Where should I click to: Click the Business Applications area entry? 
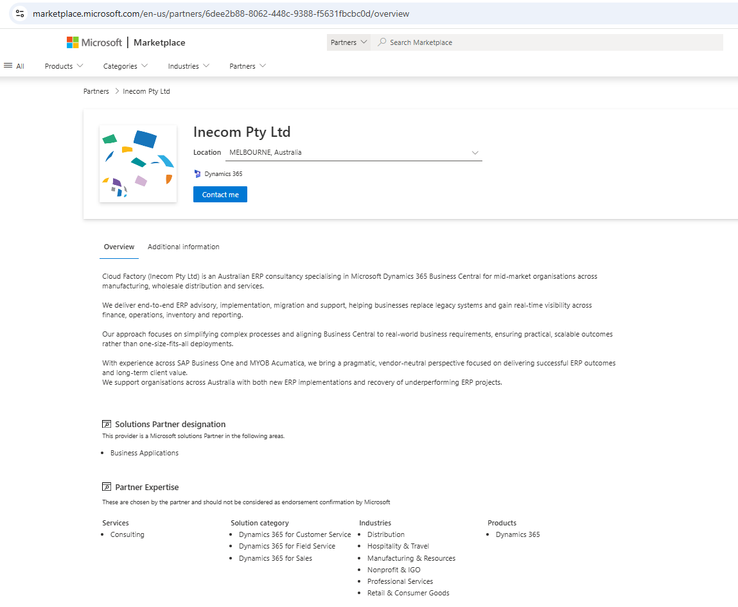(144, 452)
